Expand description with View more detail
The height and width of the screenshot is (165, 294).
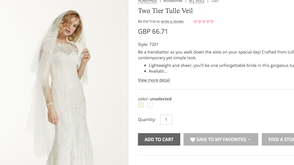154,80
